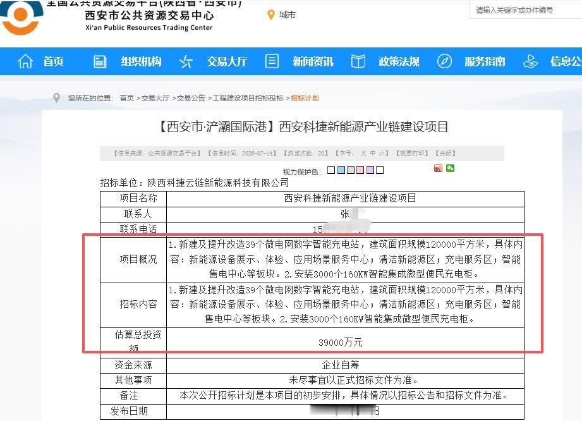Go to 首页 in breadcrumb
Image resolution: width=582 pixels, height=421 pixels.
tap(127, 98)
